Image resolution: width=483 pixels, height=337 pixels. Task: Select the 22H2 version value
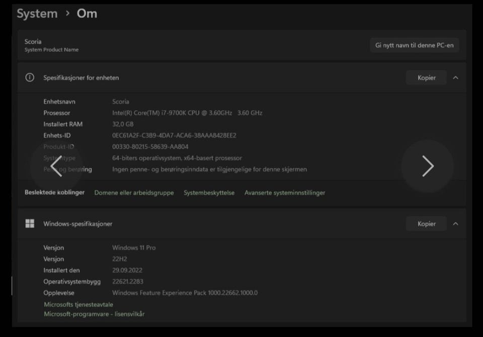(x=120, y=259)
